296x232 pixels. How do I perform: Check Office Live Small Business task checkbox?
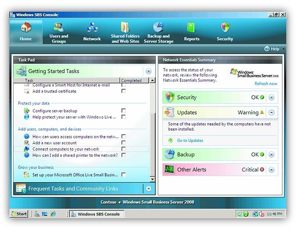[x=124, y=175]
